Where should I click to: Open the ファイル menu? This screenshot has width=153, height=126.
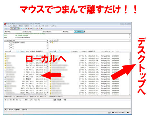tap(8, 26)
